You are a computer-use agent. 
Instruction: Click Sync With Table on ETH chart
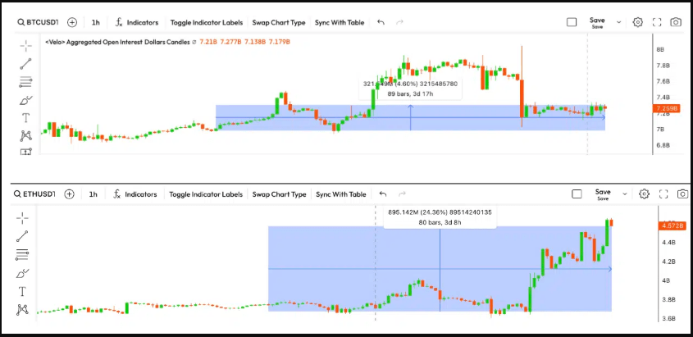click(x=340, y=194)
